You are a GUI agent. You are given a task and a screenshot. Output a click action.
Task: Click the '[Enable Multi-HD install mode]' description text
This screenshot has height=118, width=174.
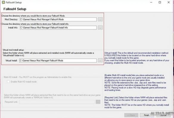pos(135,83)
